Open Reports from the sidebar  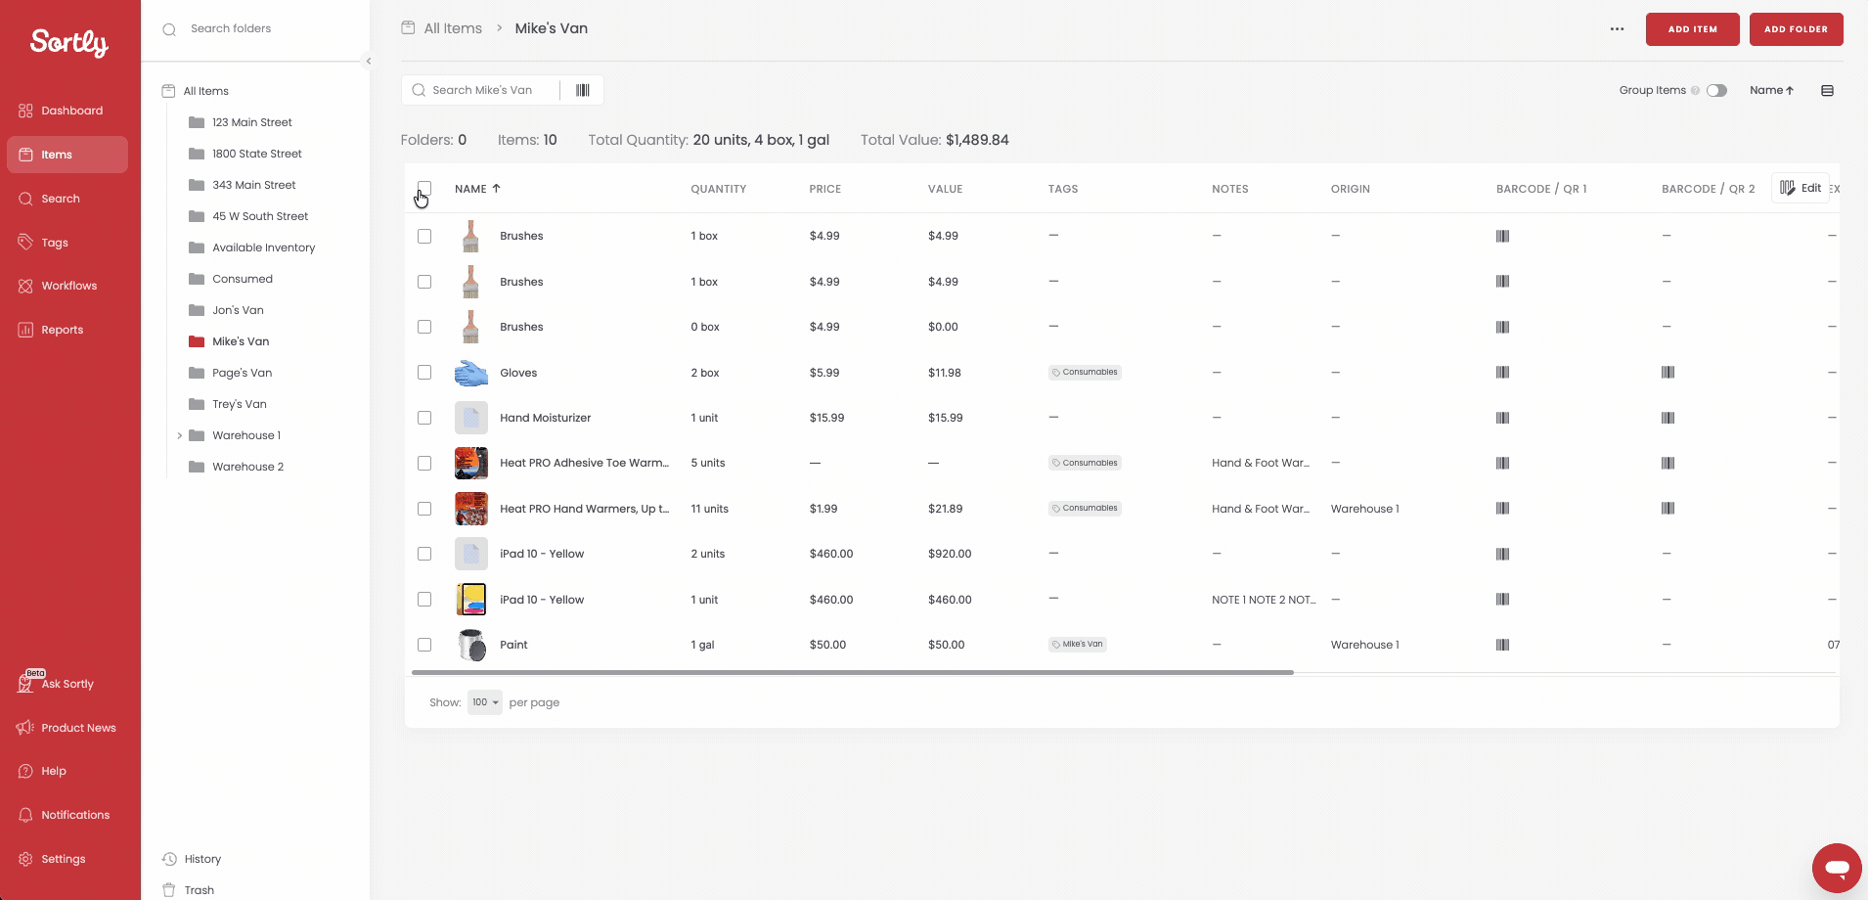point(61,330)
